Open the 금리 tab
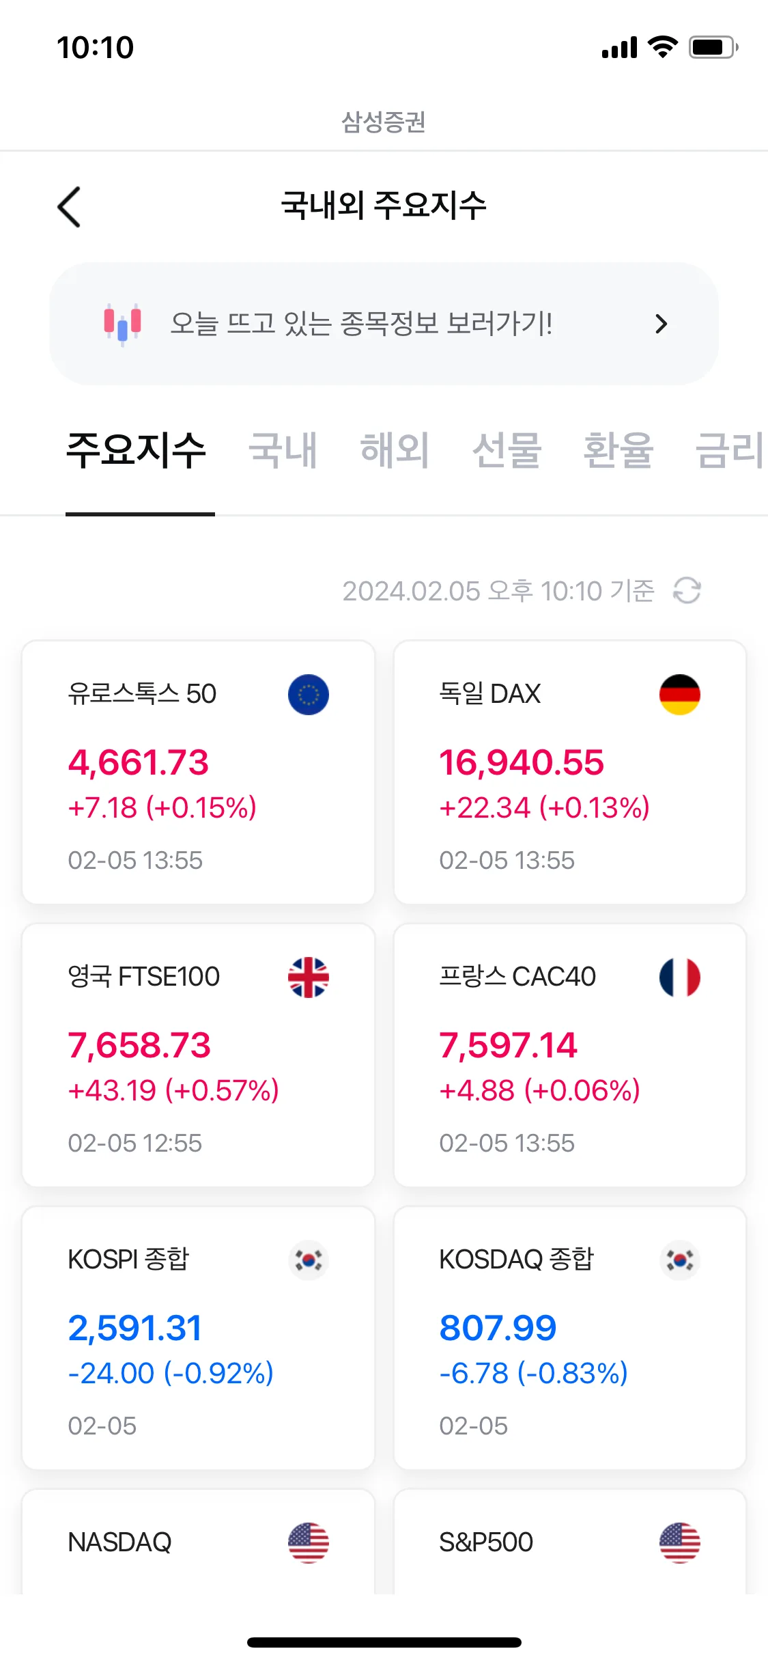This screenshot has height=1664, width=768. pos(730,451)
